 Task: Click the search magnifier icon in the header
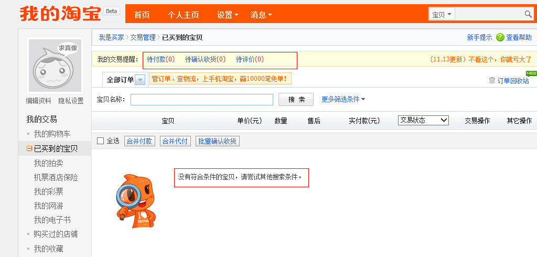(528, 14)
